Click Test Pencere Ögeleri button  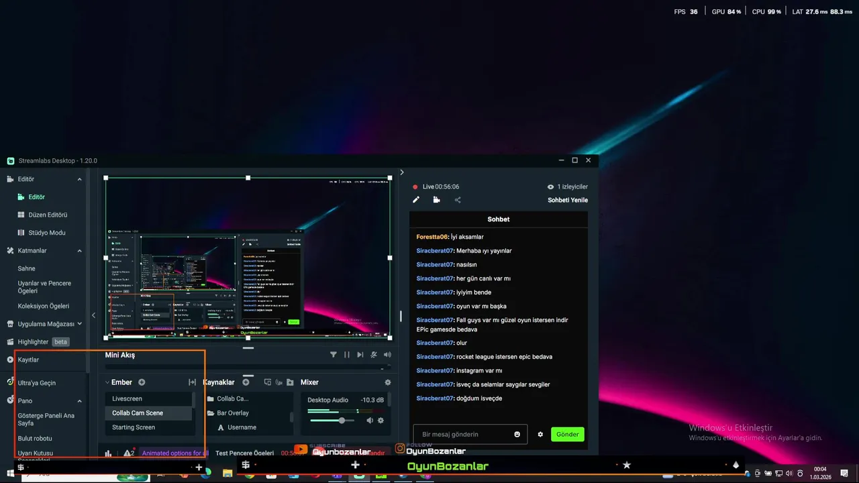point(245,453)
